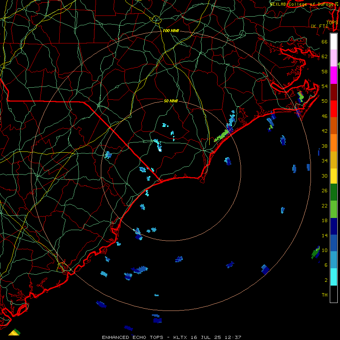This screenshot has width=340, height=340.
Task: Click the 38 value on the legend
Action: coord(325,146)
